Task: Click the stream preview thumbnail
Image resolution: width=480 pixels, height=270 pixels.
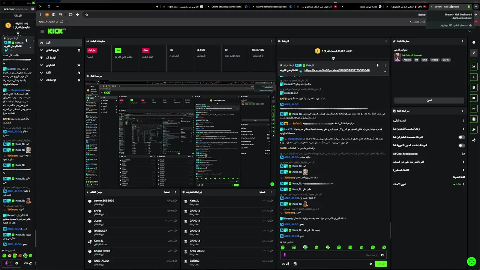Action: (x=180, y=133)
